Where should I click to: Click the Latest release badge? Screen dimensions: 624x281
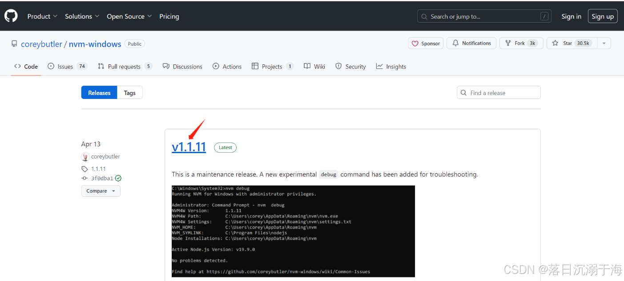pos(225,147)
